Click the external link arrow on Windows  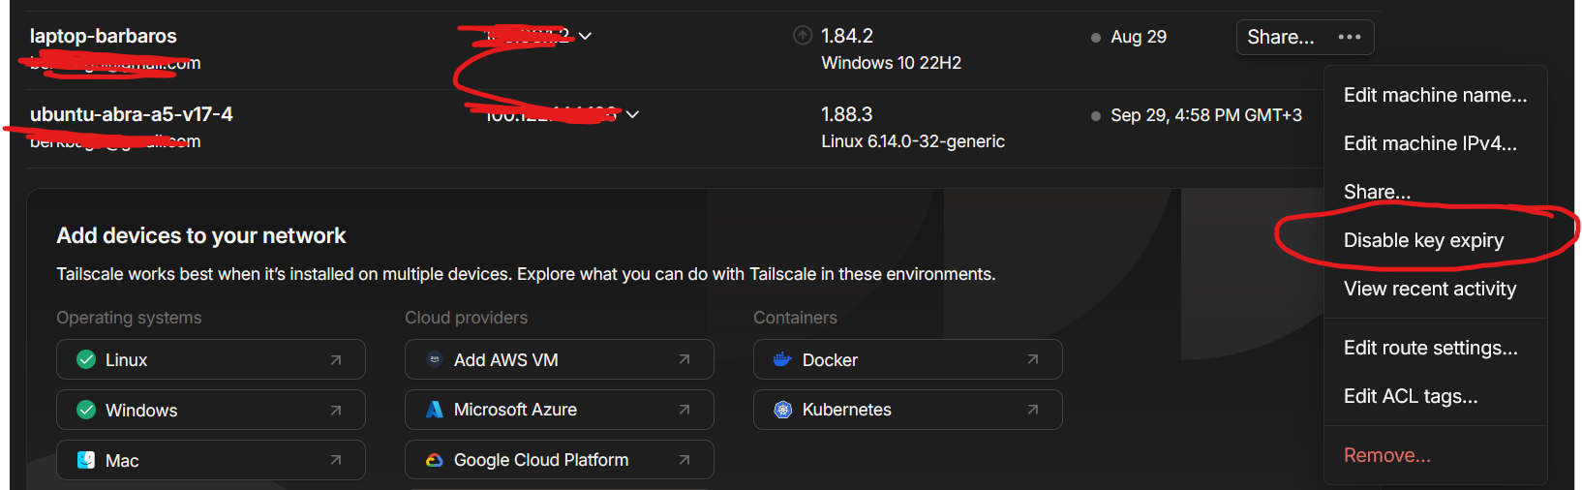click(336, 410)
